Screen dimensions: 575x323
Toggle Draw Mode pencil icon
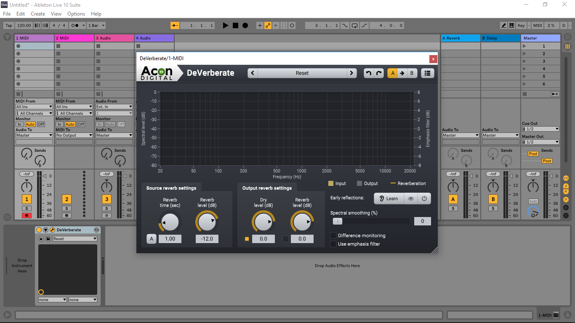point(504,26)
